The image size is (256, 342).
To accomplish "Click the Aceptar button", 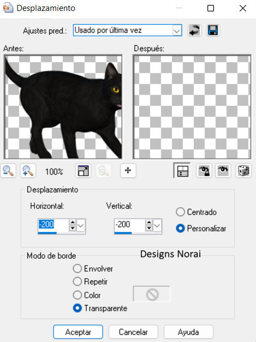I will coord(78,332).
